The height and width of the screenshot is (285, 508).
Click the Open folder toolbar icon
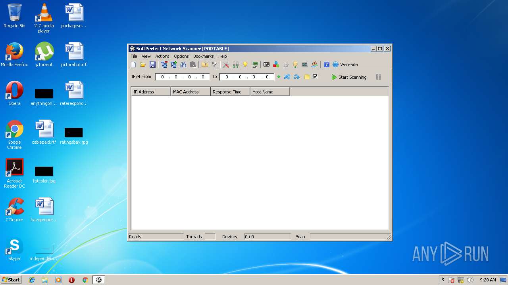[143, 65]
